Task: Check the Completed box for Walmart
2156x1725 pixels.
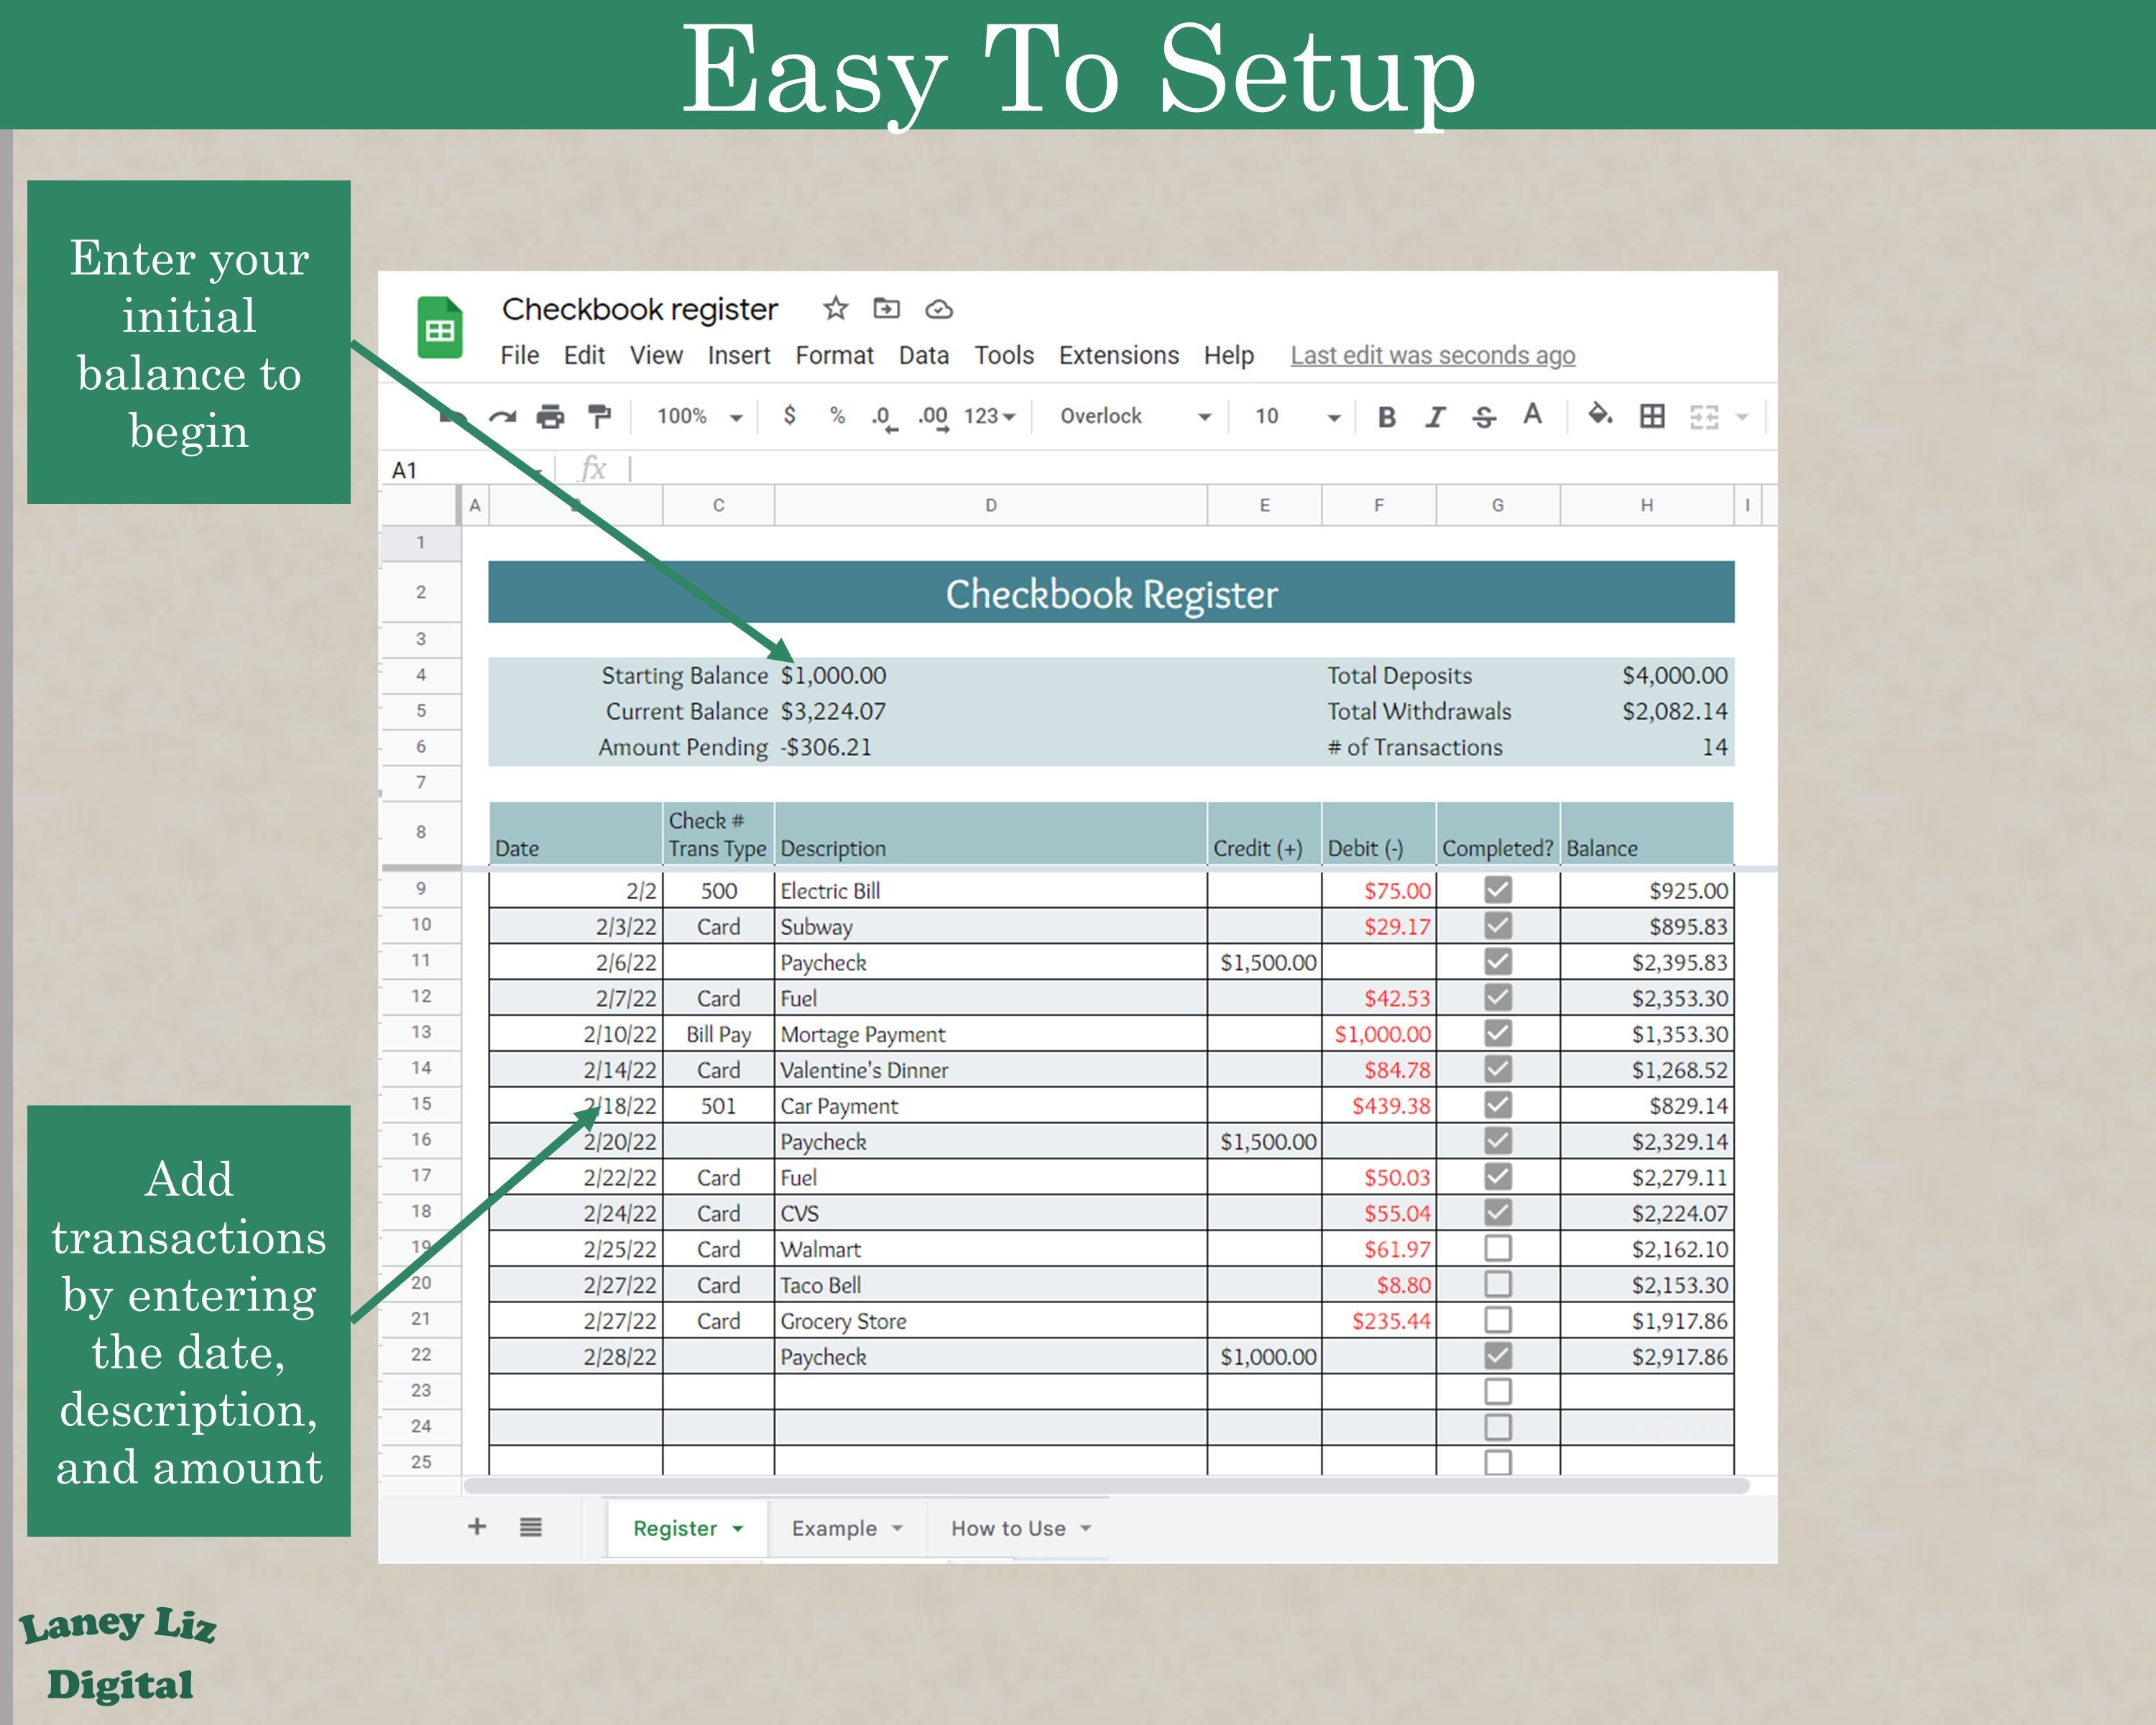Action: 1496,1248
